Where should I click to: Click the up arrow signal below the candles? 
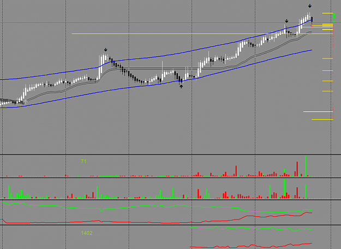click(181, 87)
